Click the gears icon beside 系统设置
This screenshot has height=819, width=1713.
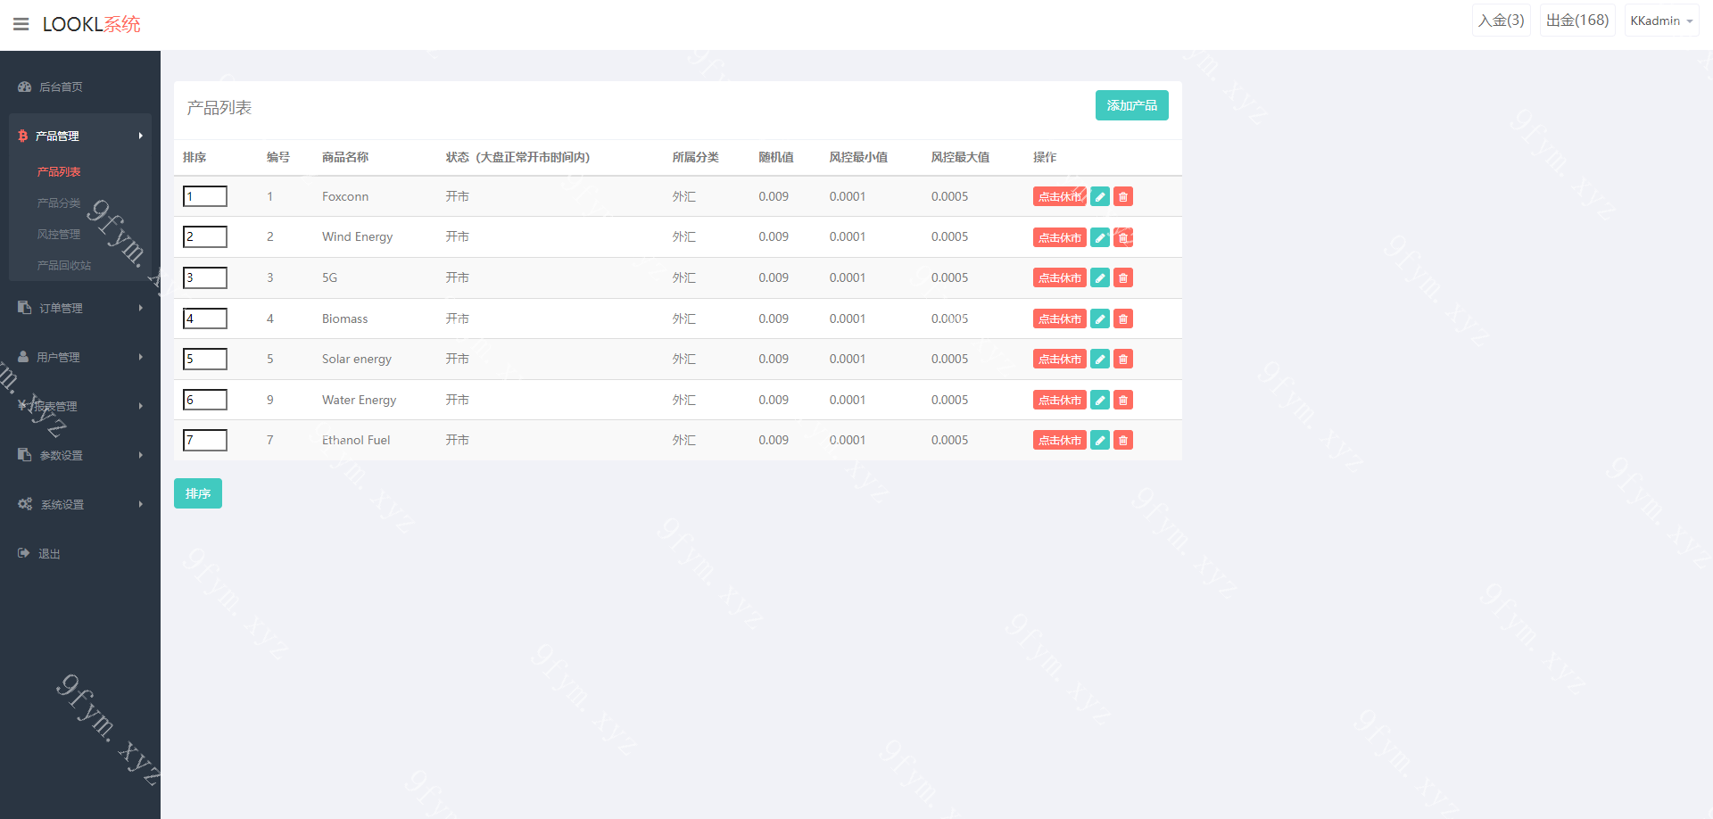pyautogui.click(x=25, y=504)
